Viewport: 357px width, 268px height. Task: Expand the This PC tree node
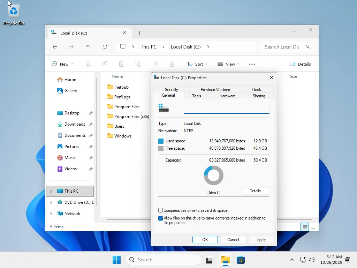point(51,191)
